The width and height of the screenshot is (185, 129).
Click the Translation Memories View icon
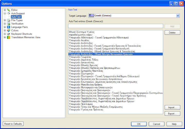[x=8, y=37]
